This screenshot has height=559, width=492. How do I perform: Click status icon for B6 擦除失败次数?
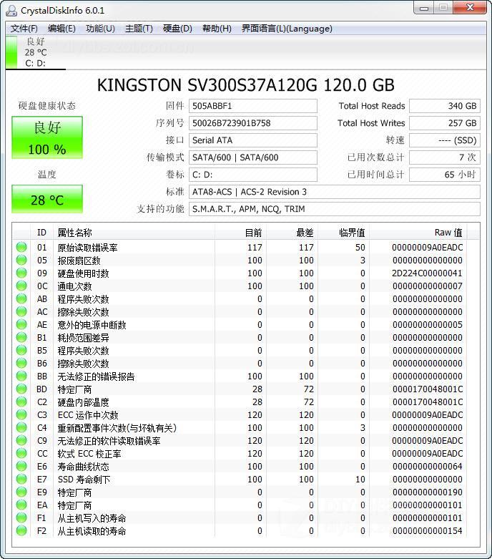point(21,363)
